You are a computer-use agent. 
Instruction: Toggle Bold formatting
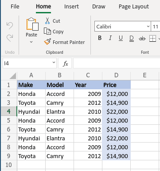pos(100,38)
